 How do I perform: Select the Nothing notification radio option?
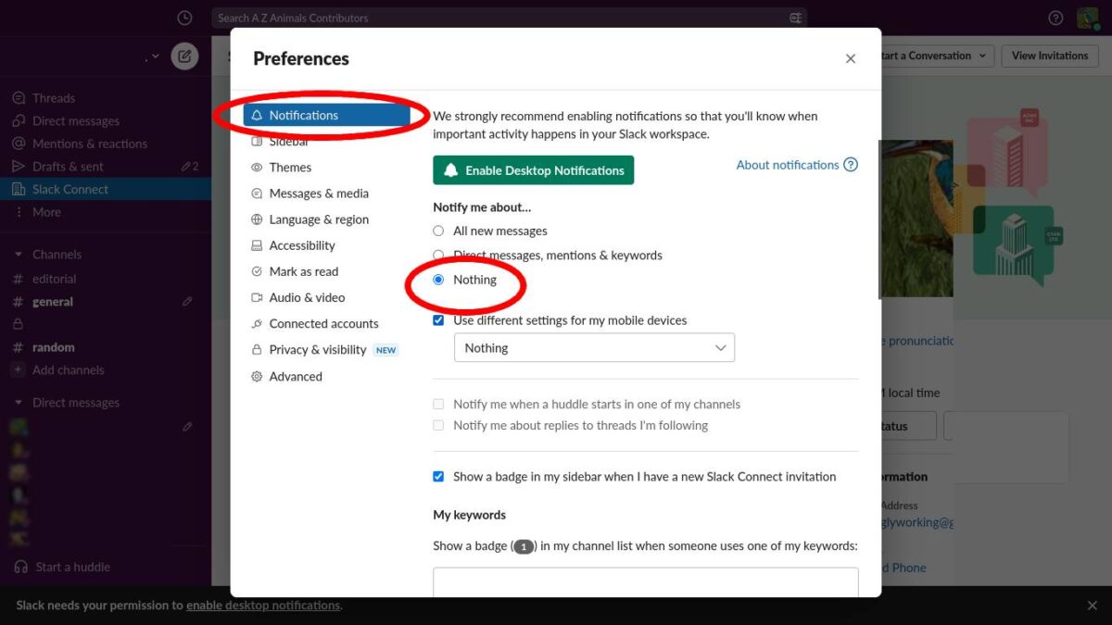[438, 280]
